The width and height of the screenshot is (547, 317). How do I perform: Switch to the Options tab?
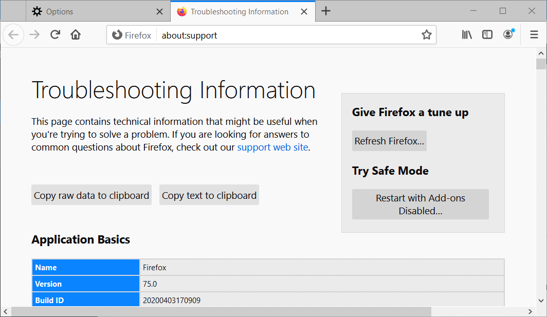(x=98, y=11)
